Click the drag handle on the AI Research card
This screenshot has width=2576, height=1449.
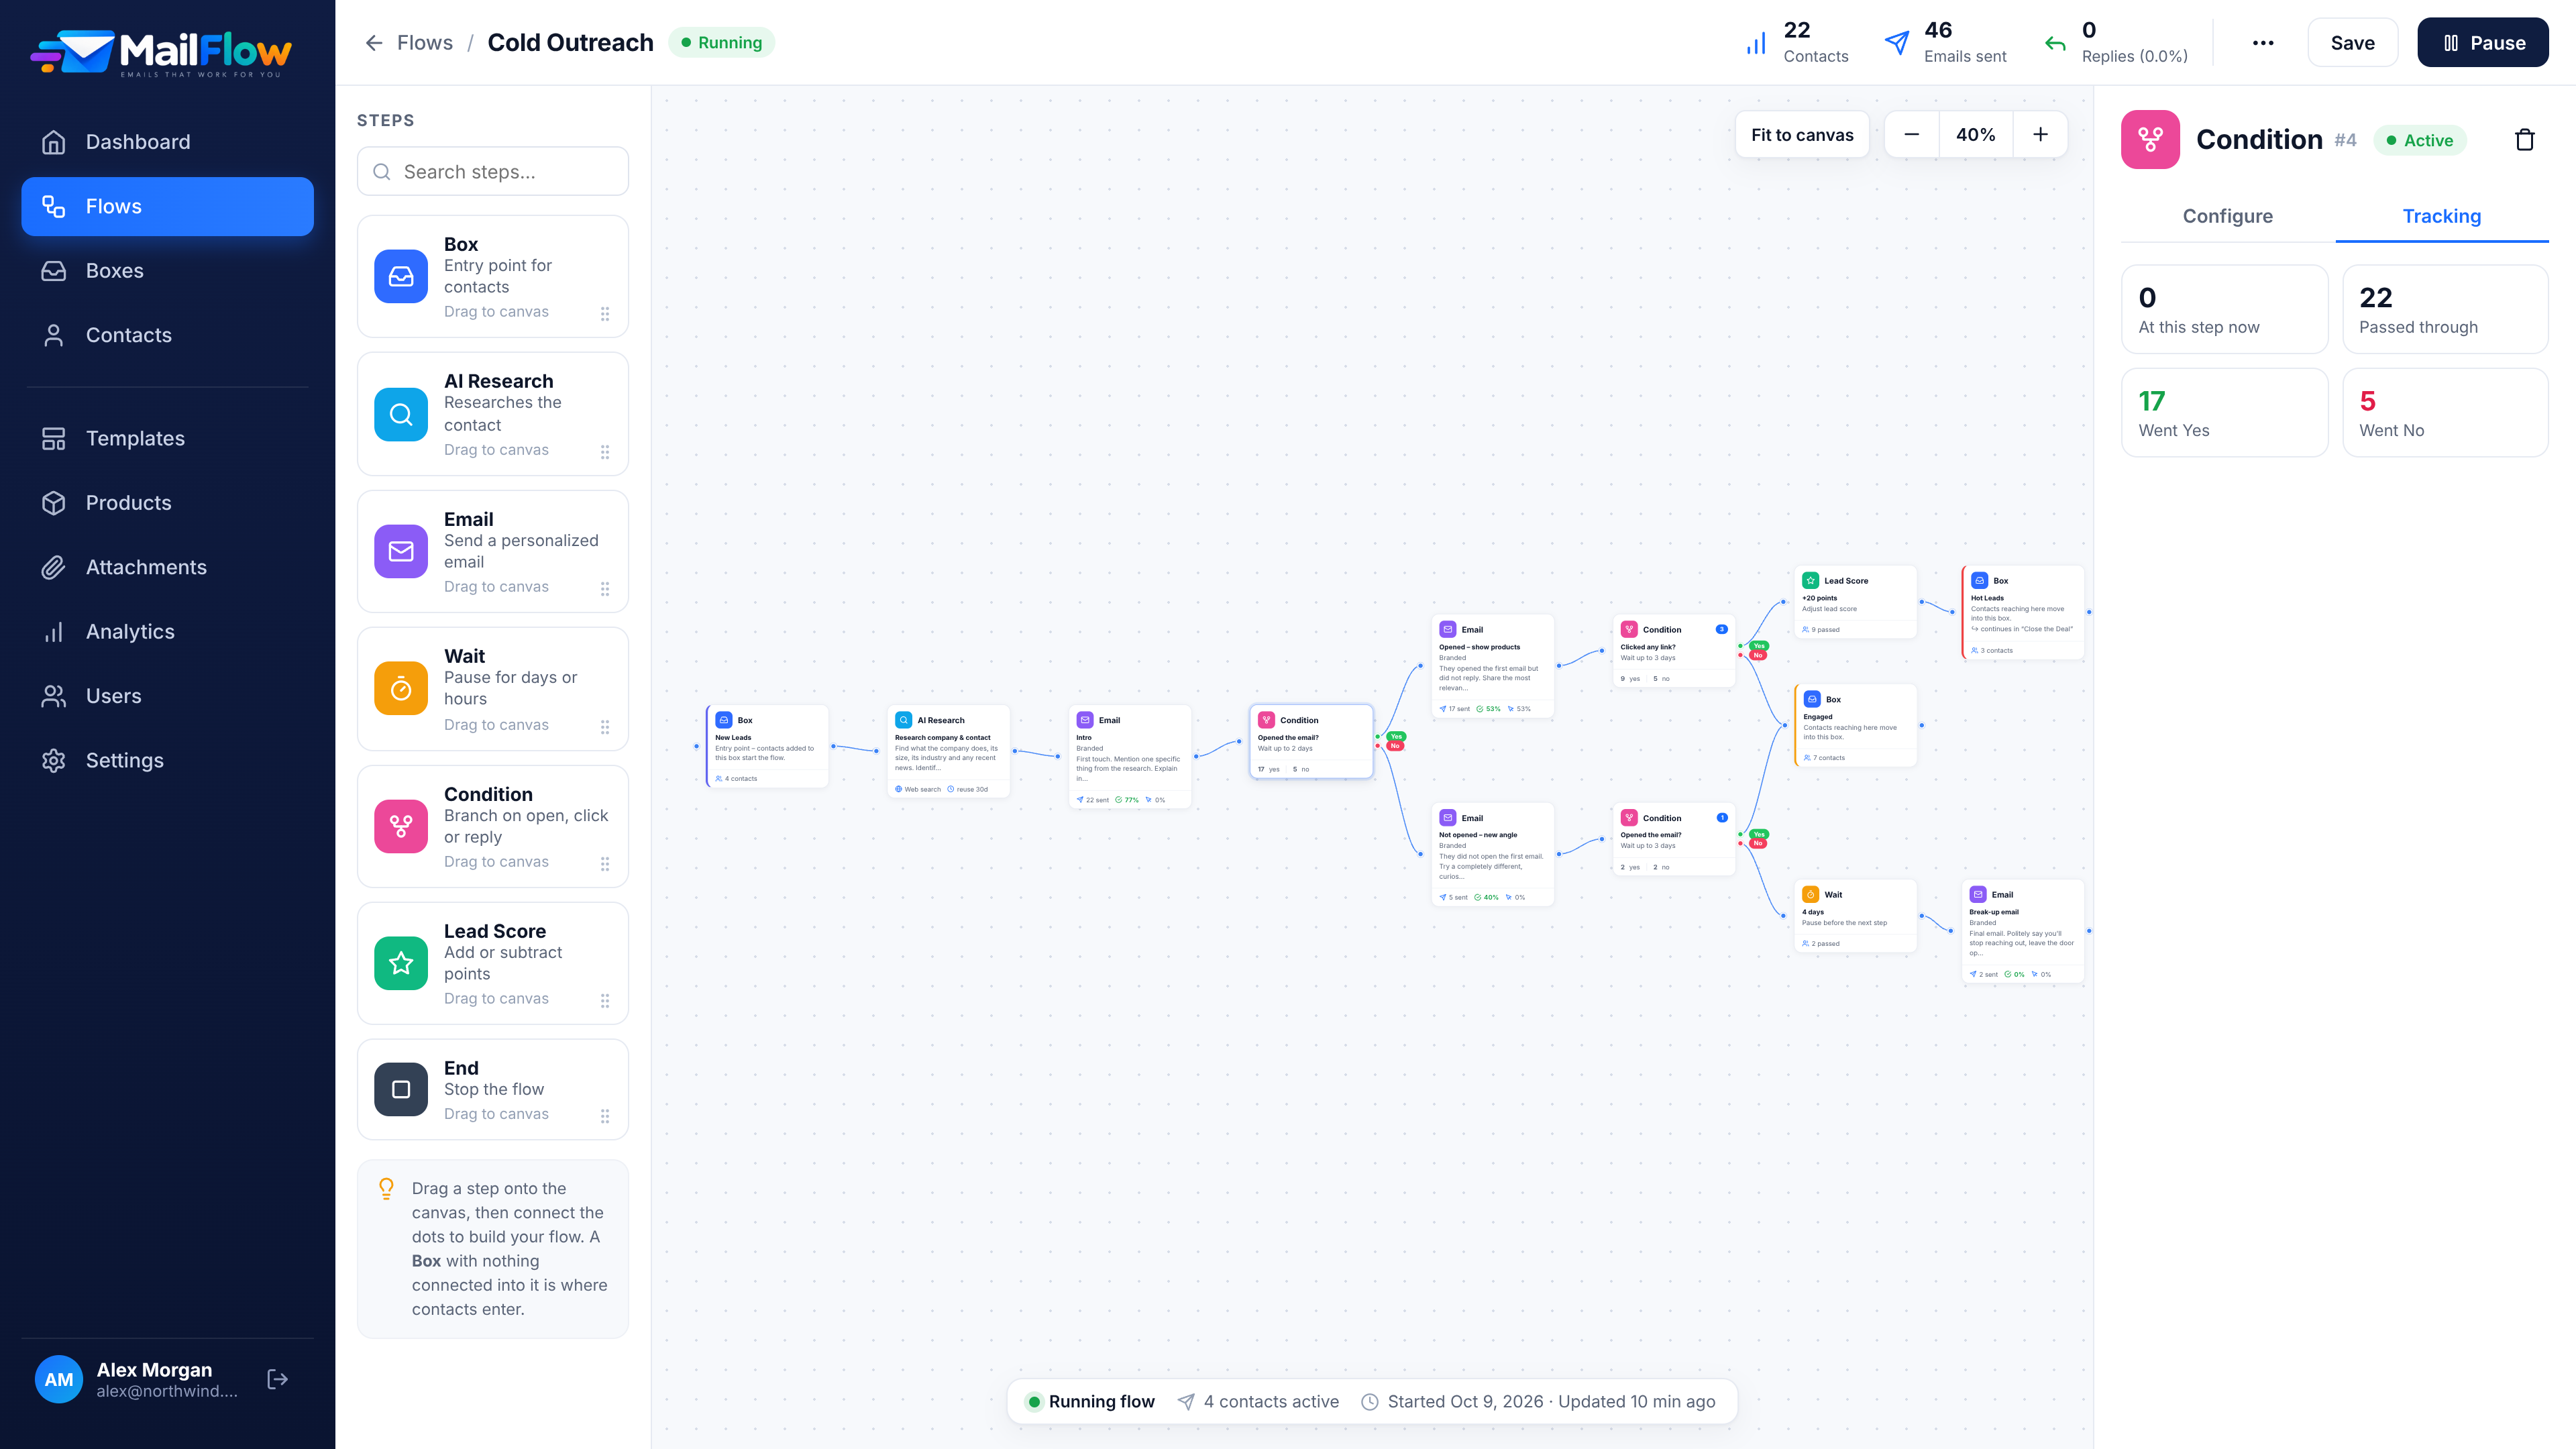click(605, 452)
